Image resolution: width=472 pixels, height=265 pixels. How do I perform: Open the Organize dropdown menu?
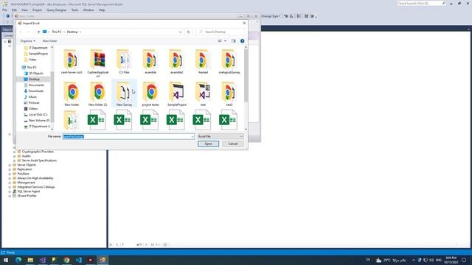(27, 41)
